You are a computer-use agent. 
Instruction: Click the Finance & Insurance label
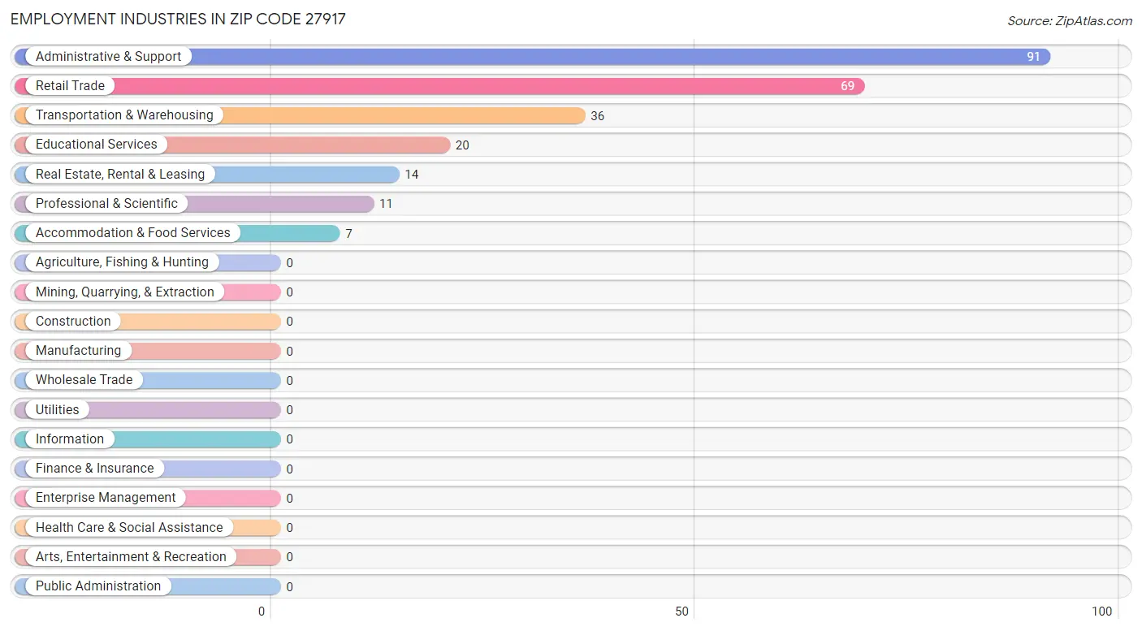[x=94, y=468]
